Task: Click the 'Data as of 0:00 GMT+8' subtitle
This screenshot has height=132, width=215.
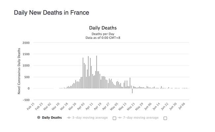Action: point(103,38)
